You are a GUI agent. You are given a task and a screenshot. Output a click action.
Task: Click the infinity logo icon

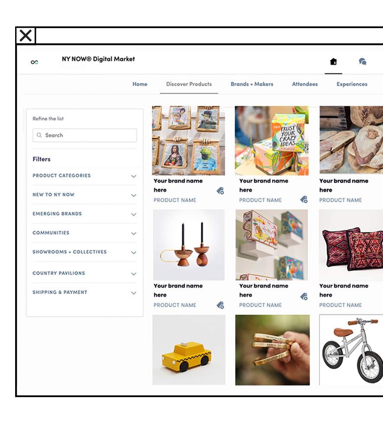click(x=35, y=62)
